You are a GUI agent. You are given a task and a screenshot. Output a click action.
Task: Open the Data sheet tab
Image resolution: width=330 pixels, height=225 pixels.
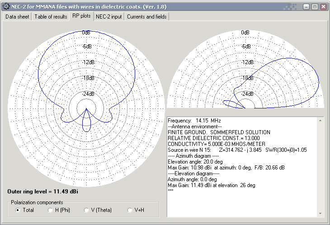17,17
